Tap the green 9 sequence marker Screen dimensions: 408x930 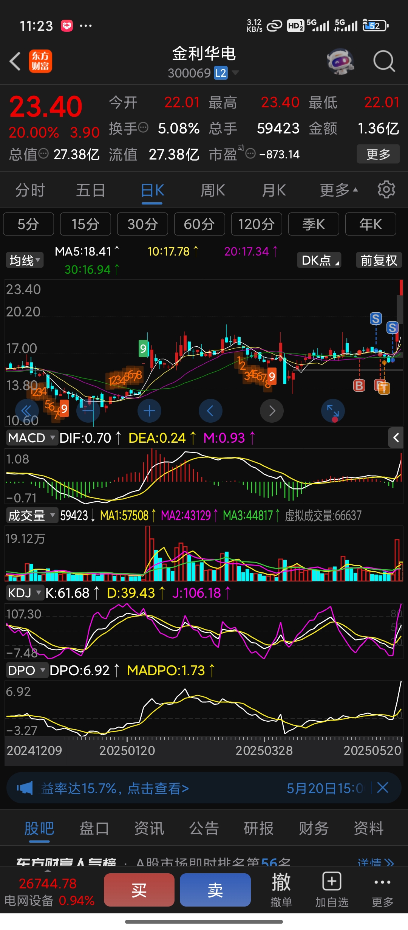tap(143, 348)
